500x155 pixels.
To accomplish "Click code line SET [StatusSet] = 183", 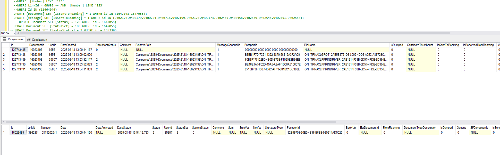I will (63, 26).
